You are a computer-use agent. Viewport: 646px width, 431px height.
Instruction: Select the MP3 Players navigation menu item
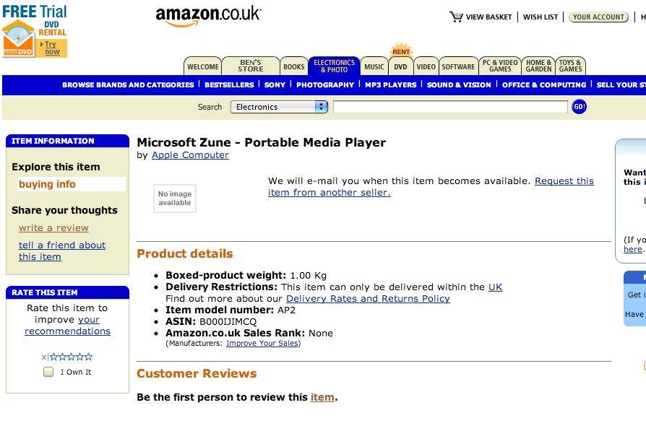(391, 84)
